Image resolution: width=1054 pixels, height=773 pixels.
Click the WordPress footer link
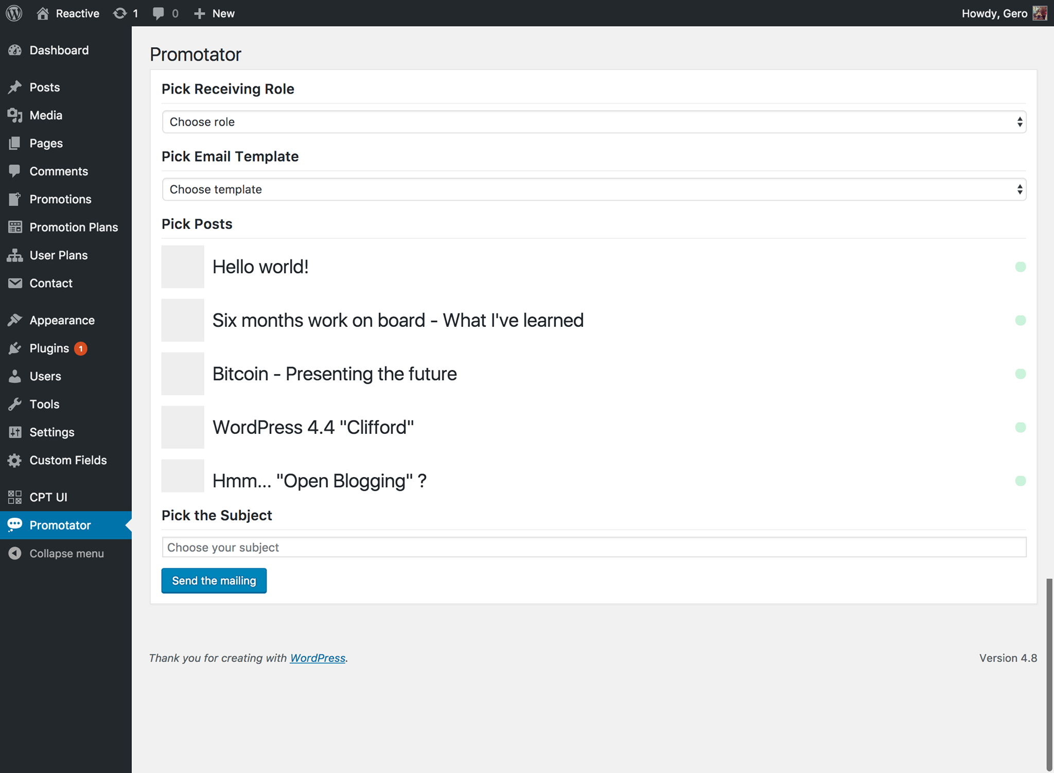317,658
